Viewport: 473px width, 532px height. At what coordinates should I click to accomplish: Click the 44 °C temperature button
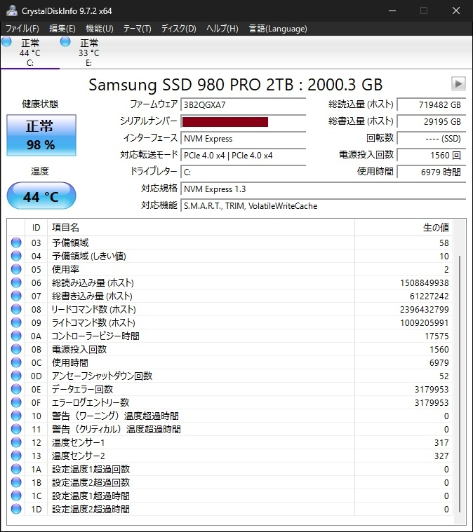[41, 196]
